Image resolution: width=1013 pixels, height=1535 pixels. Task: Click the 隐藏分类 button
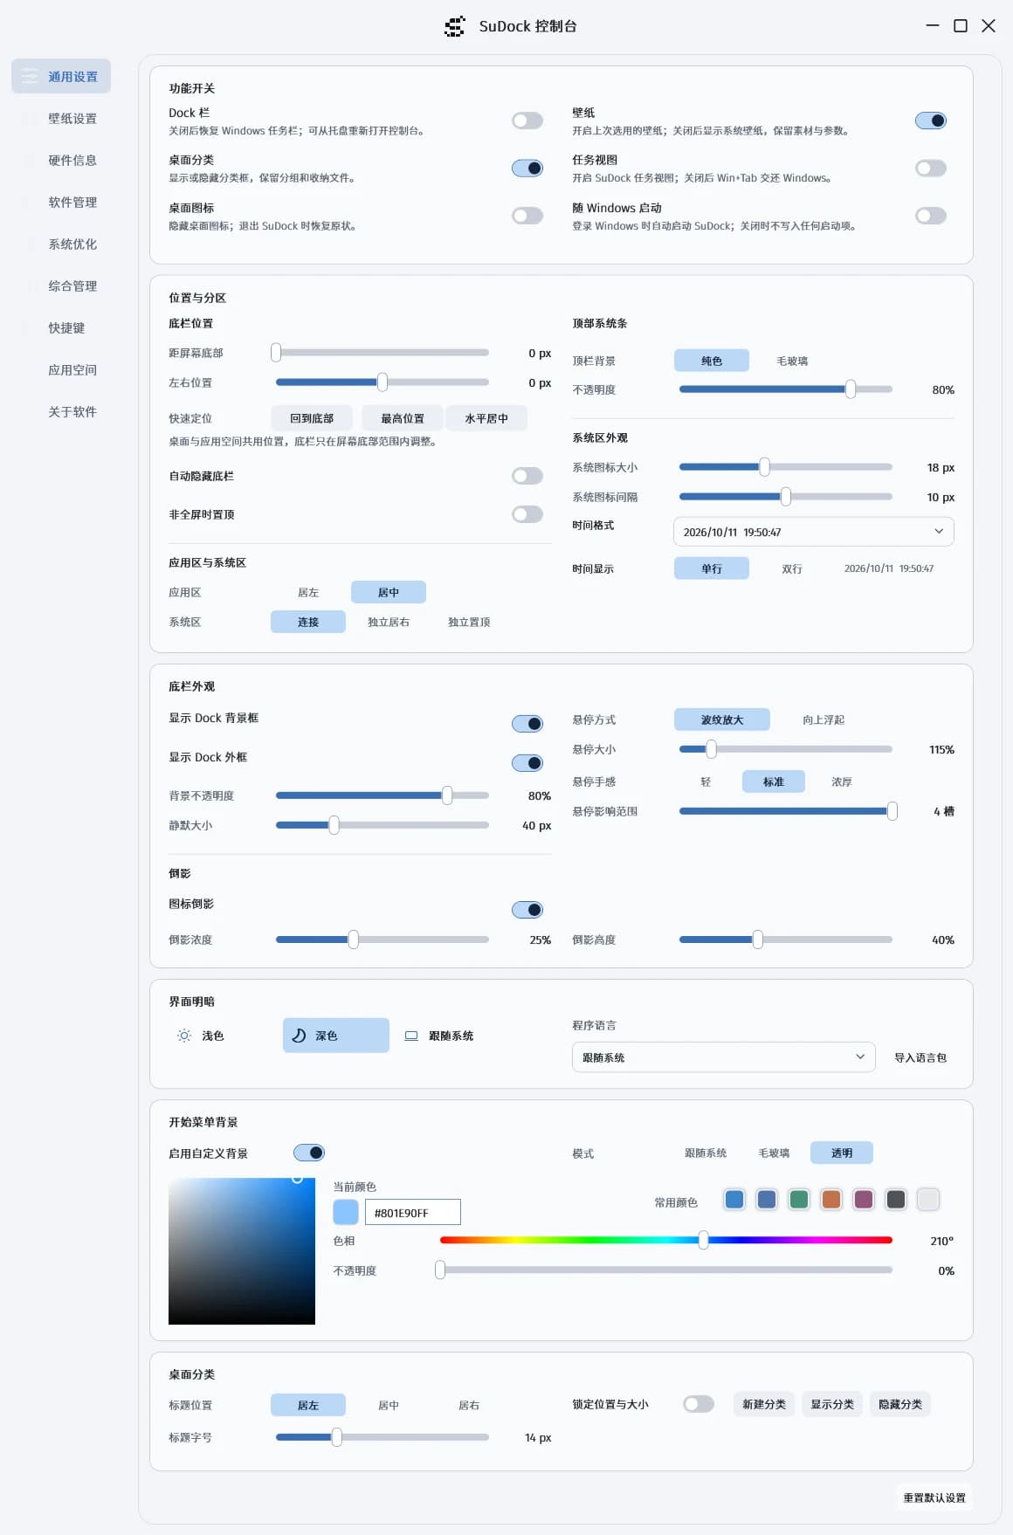pos(900,1404)
